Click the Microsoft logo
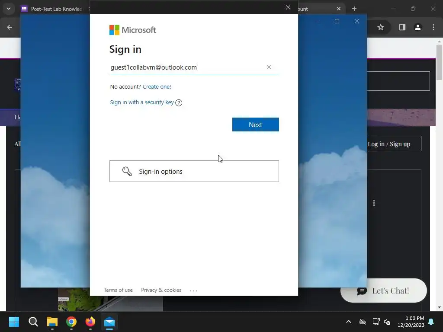 tap(132, 30)
